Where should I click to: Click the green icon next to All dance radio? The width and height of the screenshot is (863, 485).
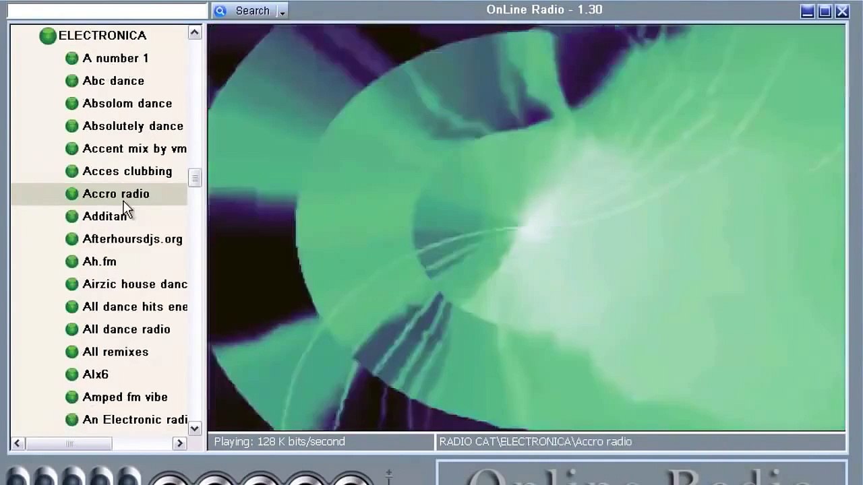[72, 329]
